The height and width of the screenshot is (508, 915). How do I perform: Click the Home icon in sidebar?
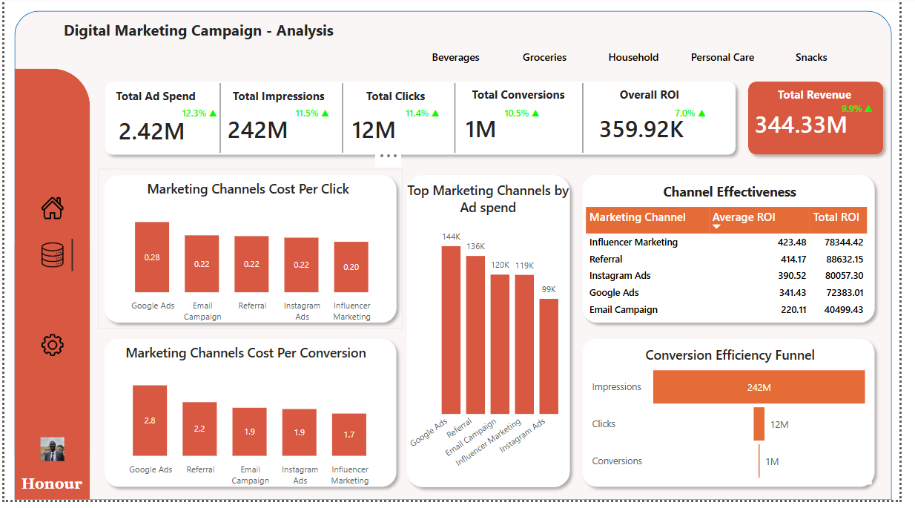coord(52,208)
